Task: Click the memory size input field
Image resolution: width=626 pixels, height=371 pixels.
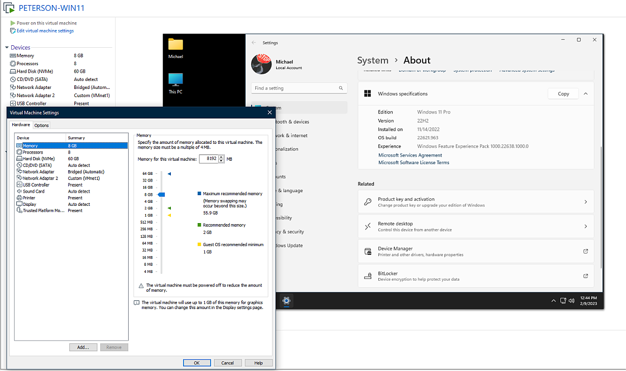Action: click(x=208, y=159)
